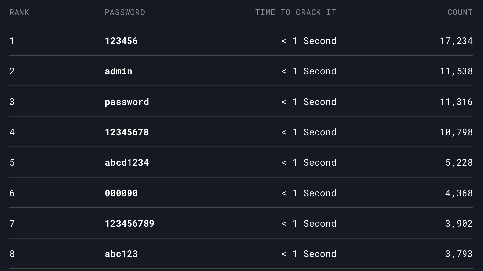Click the COUNT column header
The image size is (483, 271).
pos(460,12)
